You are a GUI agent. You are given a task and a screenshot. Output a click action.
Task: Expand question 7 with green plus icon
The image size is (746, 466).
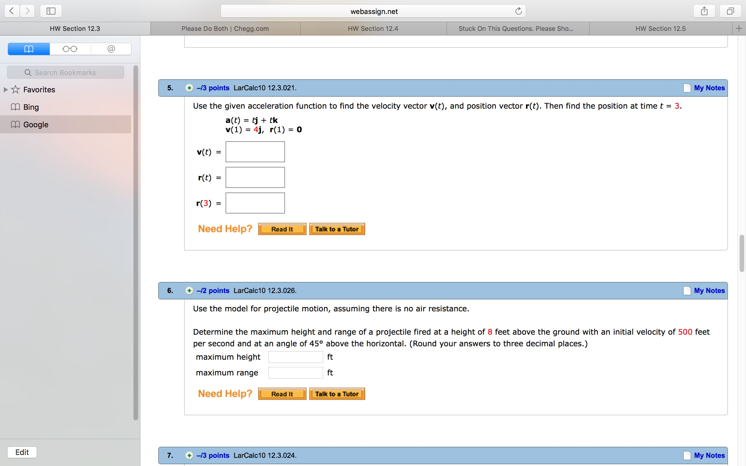pos(189,455)
